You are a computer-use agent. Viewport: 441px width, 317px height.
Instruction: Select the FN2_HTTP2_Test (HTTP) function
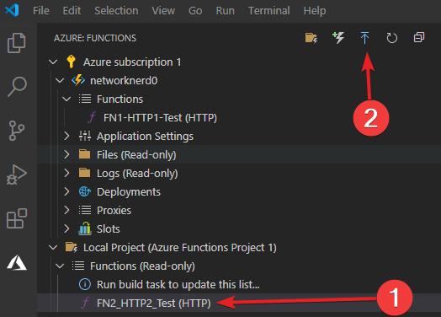point(153,303)
